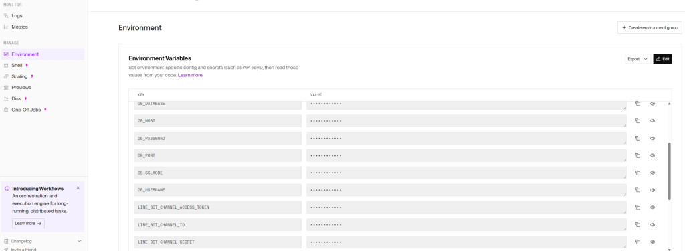Screen dimensions: 685x251
Task: Open the Shell page
Action: pos(17,65)
